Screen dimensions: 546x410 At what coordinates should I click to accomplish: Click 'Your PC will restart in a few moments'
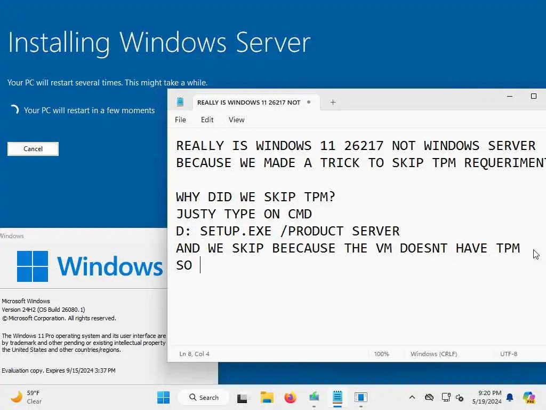[x=89, y=111]
